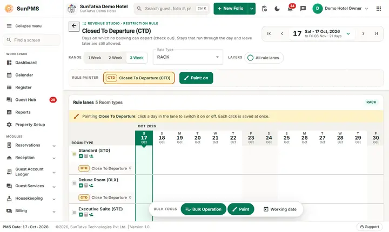Open Reports from the sidebar
389x232 pixels.
click(31, 112)
